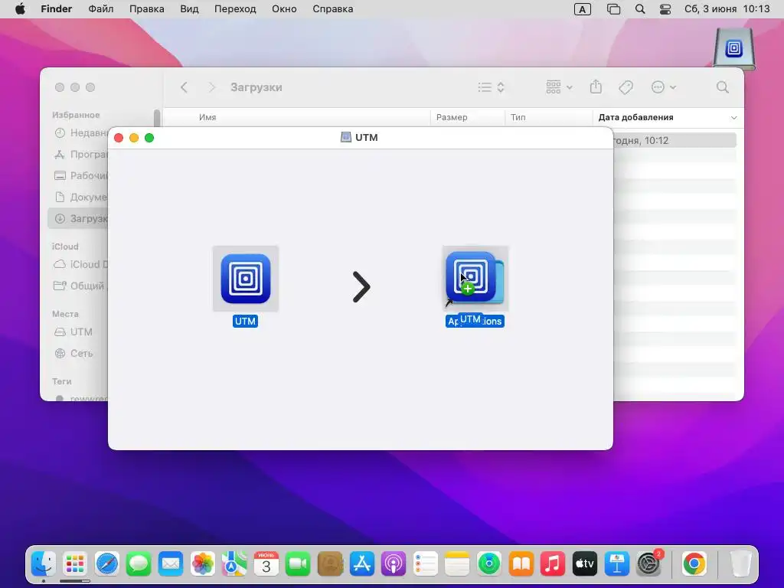This screenshot has width=784, height=588.
Task: Open the More actions dropdown in Finder toolbar
Action: pyautogui.click(x=664, y=87)
